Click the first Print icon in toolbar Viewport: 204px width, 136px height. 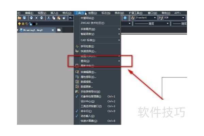pos(31,18)
